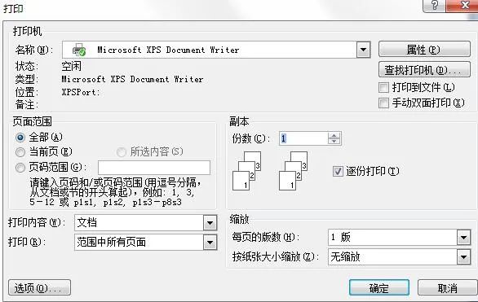Viewport: 478px width, 302px height.
Task: Click the 打印 title bar text
Action: coord(13,8)
